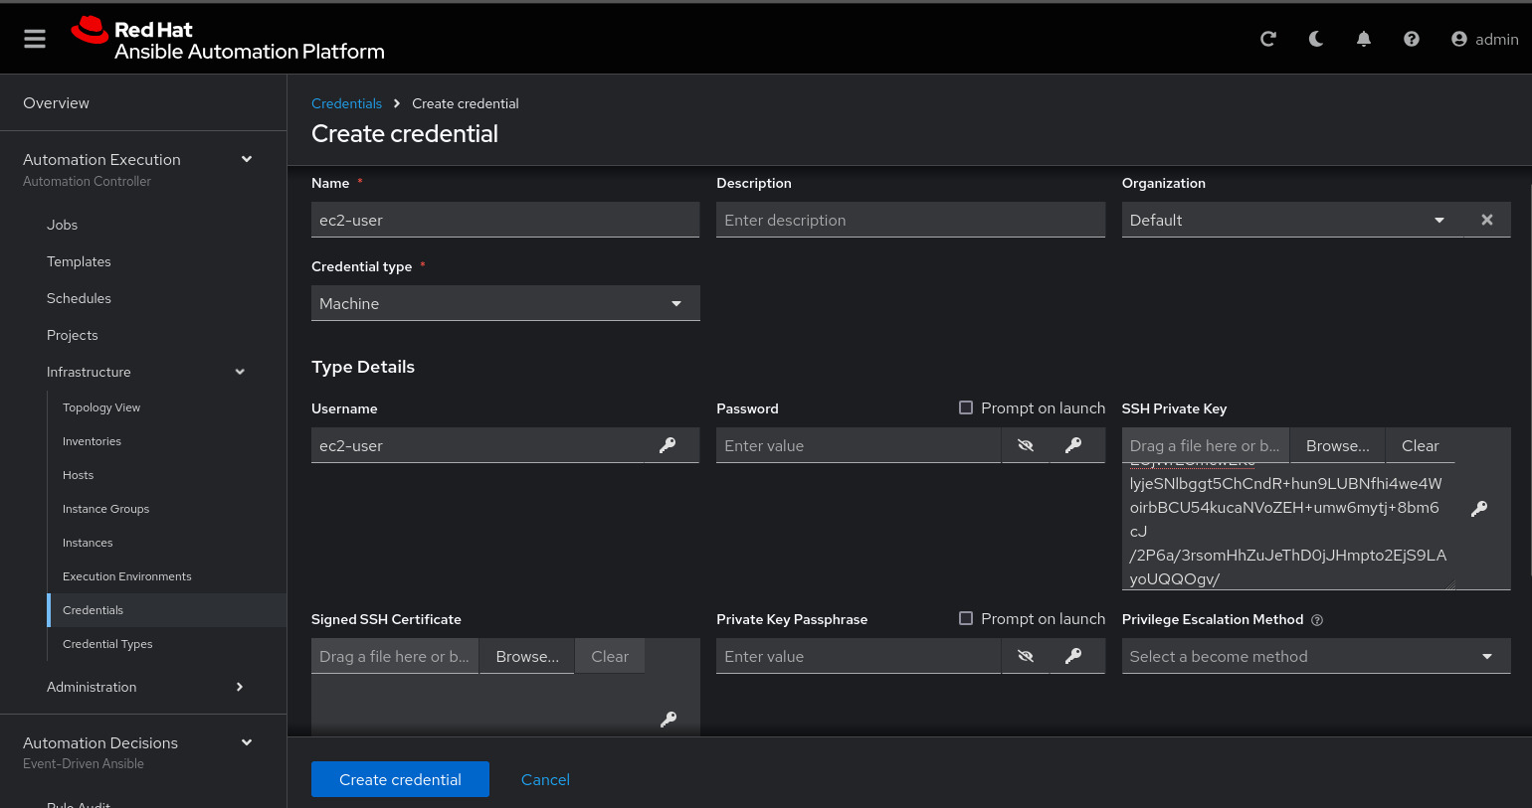
Task: Expand the Administration submenu
Action: pyautogui.click(x=240, y=687)
